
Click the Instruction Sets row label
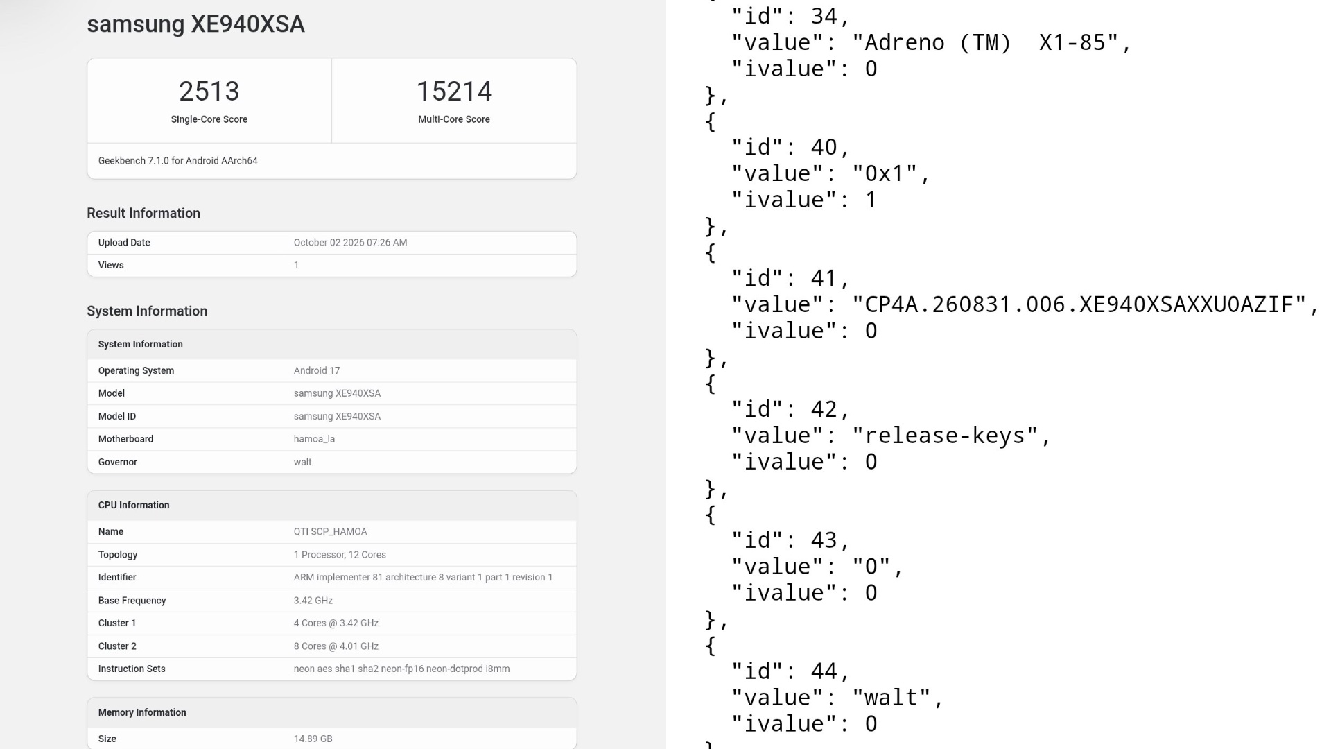[132, 669]
